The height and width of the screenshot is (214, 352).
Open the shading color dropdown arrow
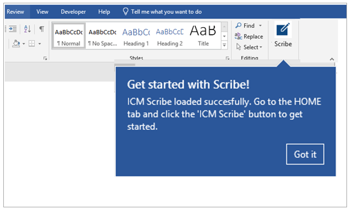[x=24, y=44]
